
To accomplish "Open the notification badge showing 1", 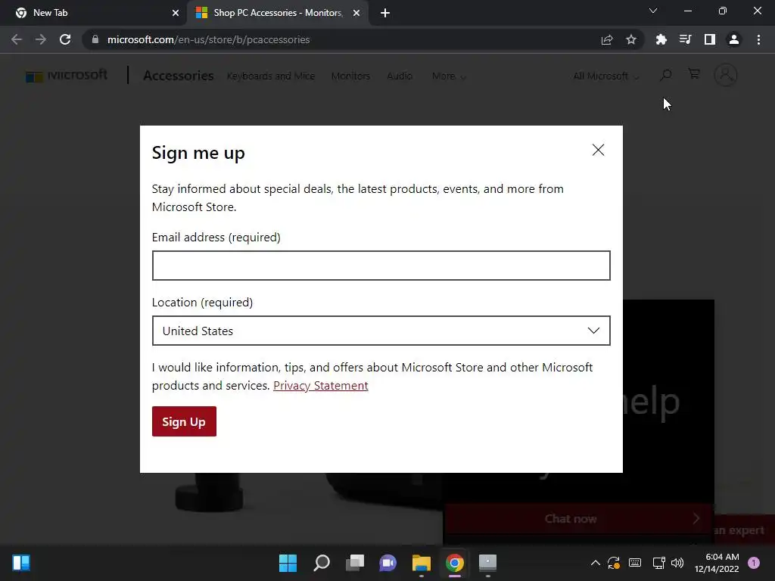I will pos(754,563).
